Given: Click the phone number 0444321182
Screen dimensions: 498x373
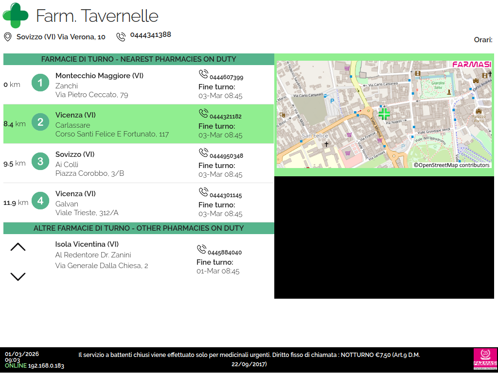Looking at the screenshot, I should (226, 117).
